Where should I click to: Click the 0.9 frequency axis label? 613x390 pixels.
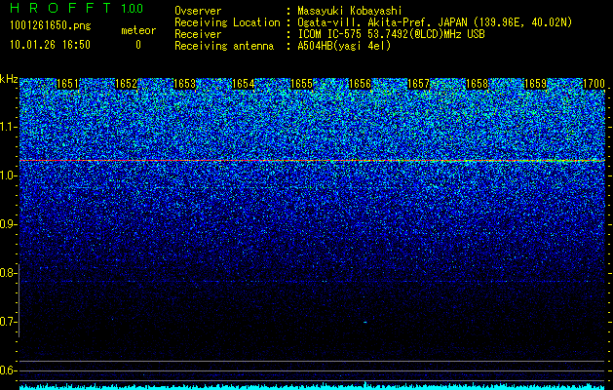pos(7,224)
